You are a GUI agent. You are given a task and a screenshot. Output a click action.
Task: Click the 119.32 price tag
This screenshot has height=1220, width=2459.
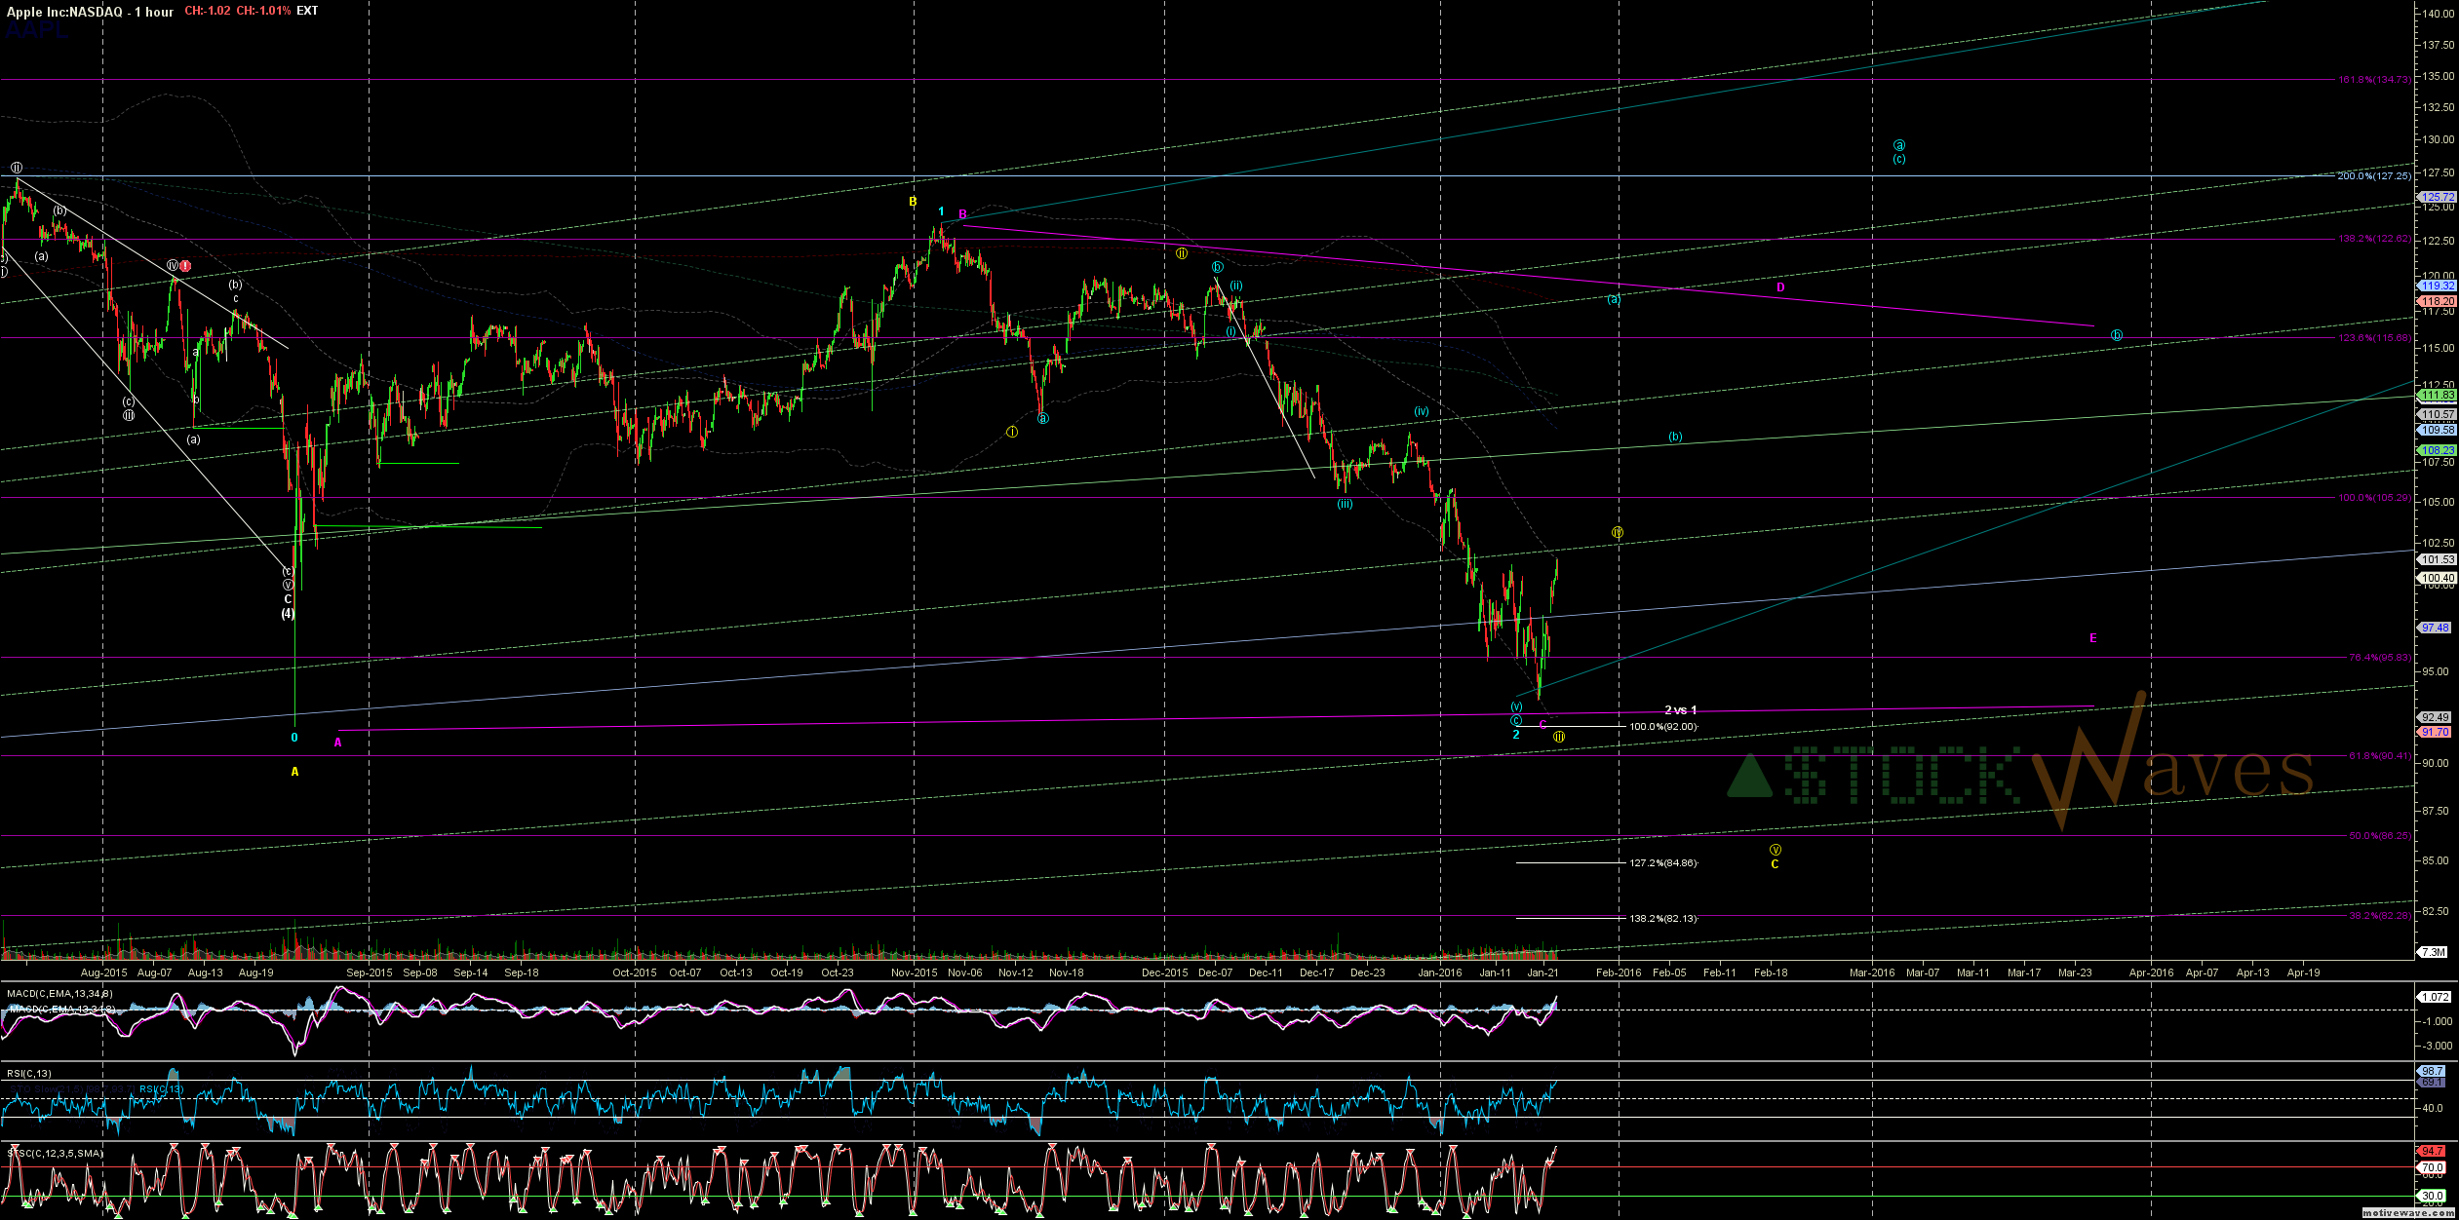2436,286
